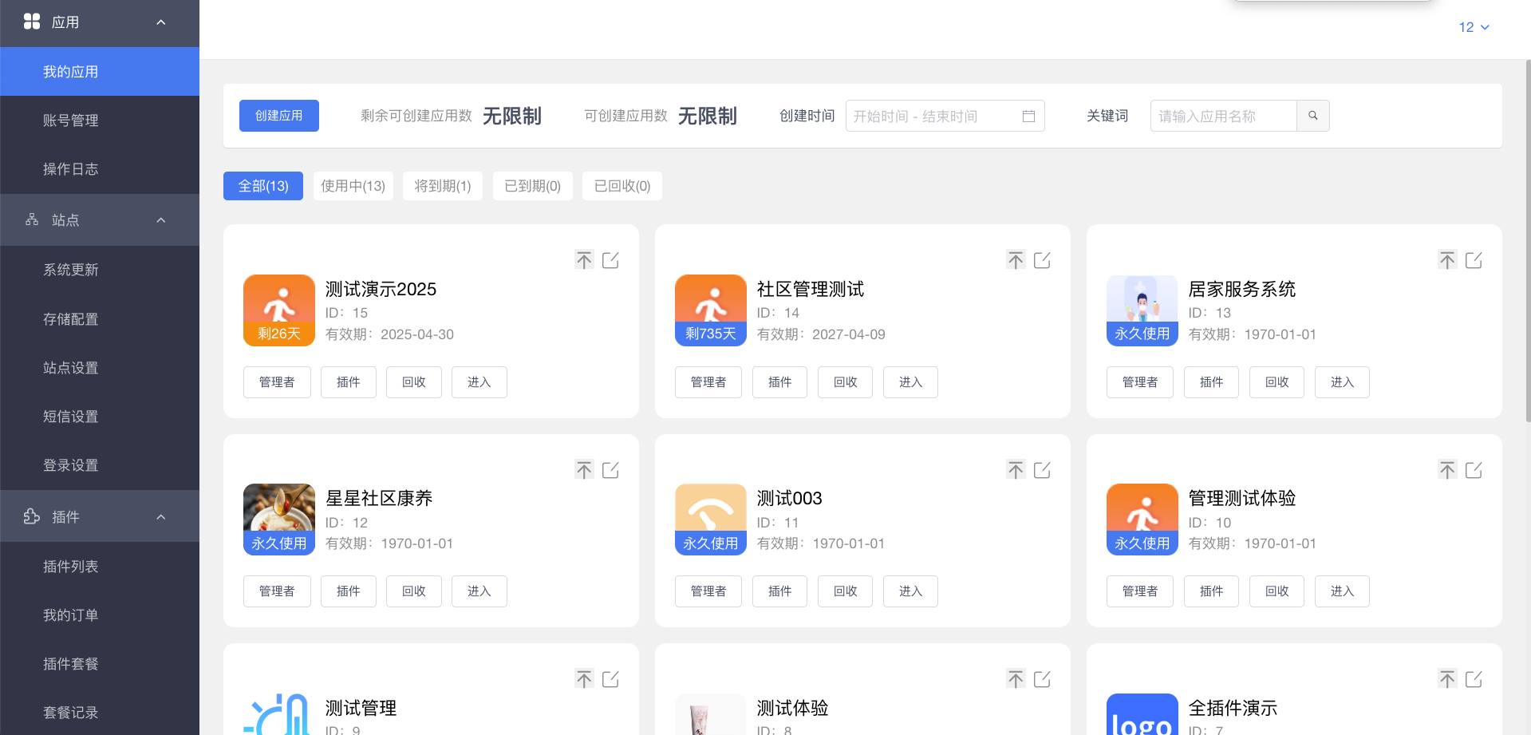Edit the 星星社区康养 app card
This screenshot has width=1531, height=735.
[x=611, y=470]
